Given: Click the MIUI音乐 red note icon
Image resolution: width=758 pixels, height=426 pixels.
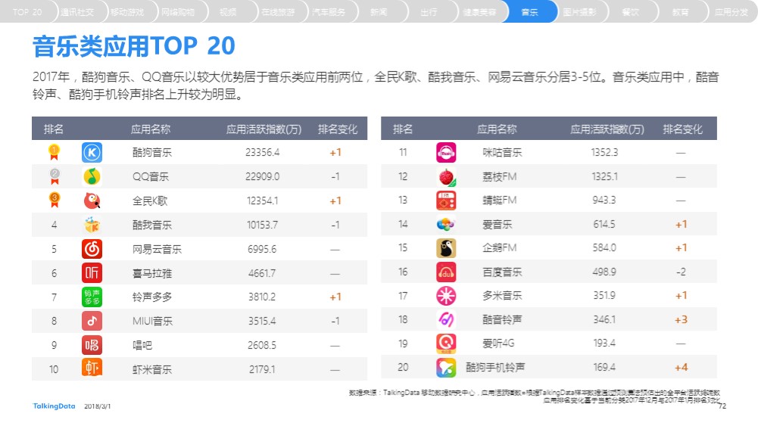Looking at the screenshot, I should 92,321.
